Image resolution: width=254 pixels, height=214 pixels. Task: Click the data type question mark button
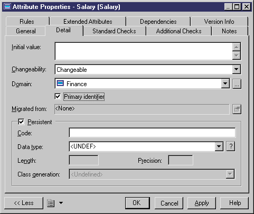(x=231, y=146)
